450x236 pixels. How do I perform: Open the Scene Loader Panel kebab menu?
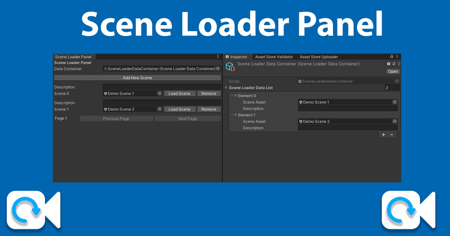(218, 56)
